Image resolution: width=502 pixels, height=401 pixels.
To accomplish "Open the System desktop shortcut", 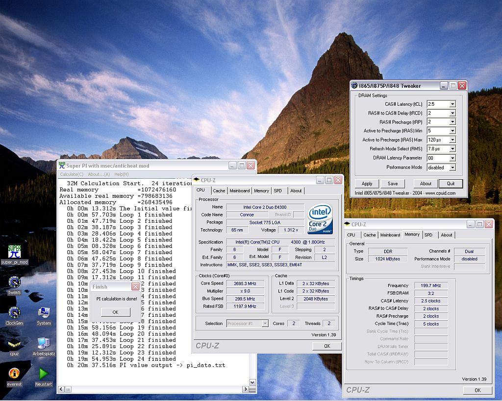I will tap(44, 316).
